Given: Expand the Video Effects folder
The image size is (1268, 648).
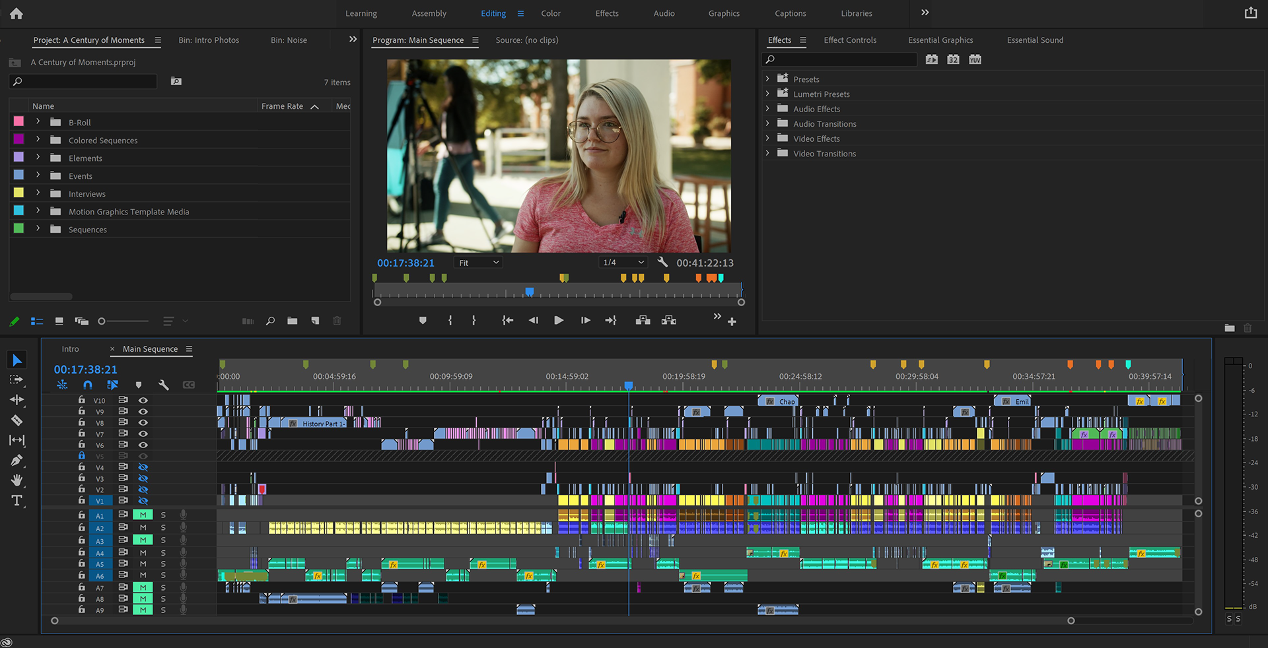Looking at the screenshot, I should coord(767,139).
